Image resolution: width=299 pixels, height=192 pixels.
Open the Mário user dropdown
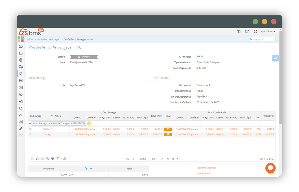[268, 31]
